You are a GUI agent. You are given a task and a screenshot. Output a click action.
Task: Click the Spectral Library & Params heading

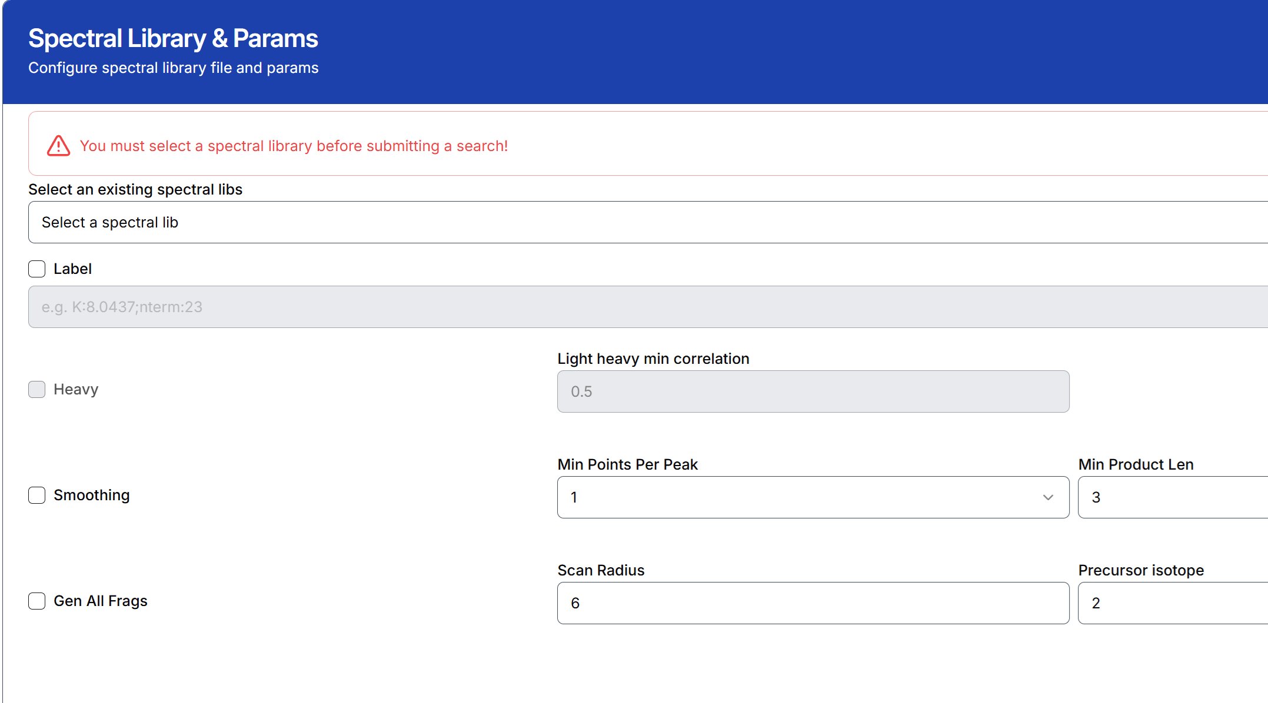173,39
